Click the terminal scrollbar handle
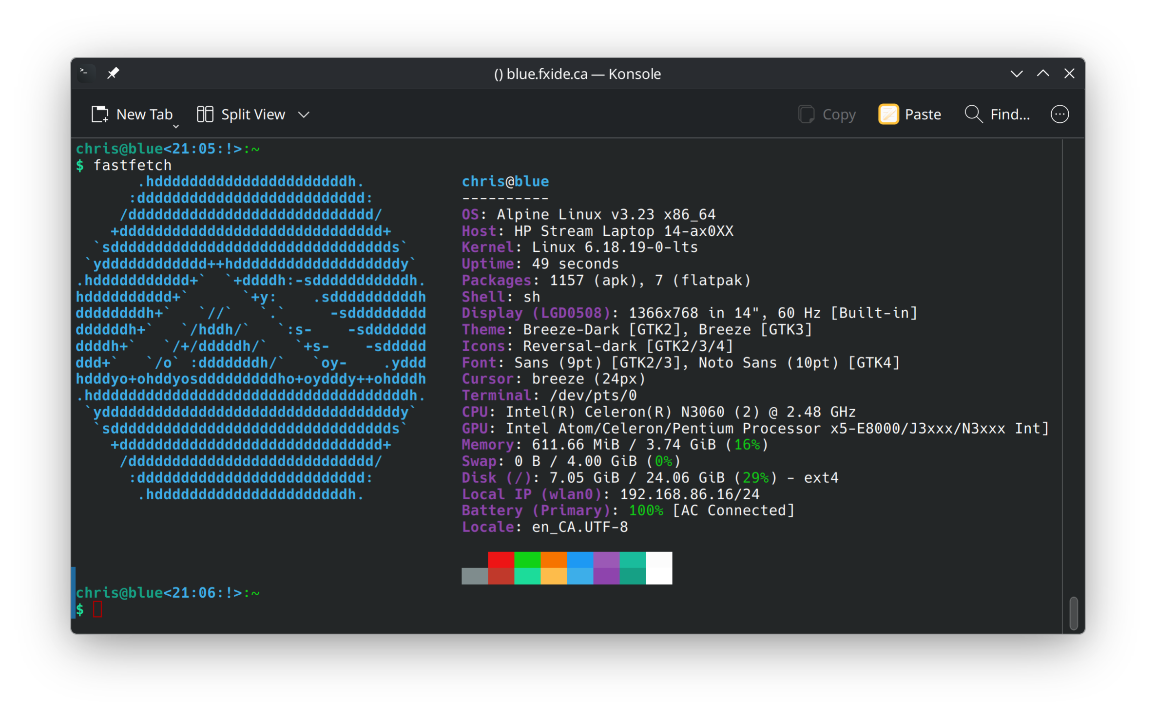This screenshot has width=1156, height=718. (1073, 613)
